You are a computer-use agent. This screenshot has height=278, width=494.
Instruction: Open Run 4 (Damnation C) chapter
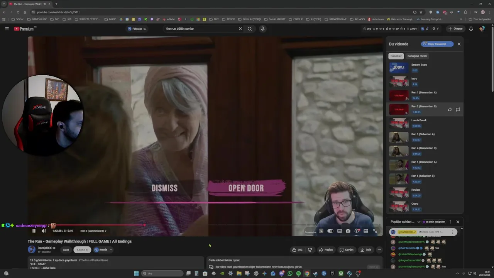tap(425, 151)
